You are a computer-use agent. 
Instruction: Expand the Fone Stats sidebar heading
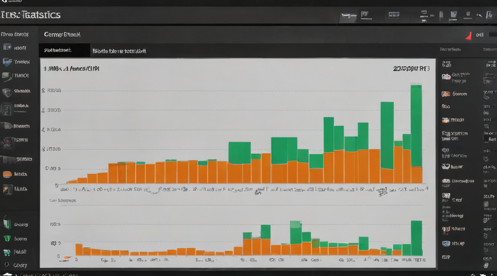[x=15, y=34]
